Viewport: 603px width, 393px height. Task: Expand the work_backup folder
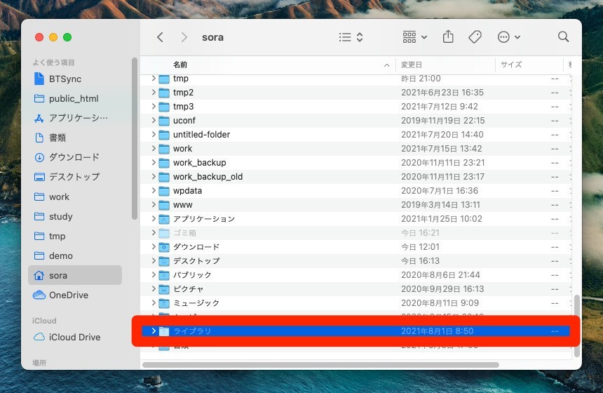click(x=154, y=162)
